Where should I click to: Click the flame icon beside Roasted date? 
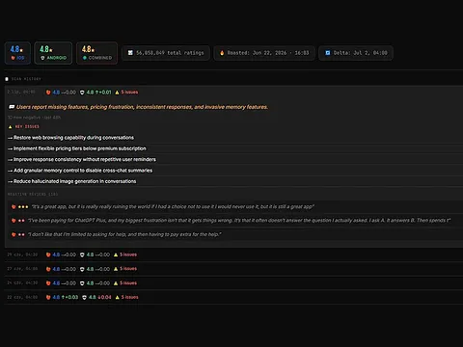[222, 53]
